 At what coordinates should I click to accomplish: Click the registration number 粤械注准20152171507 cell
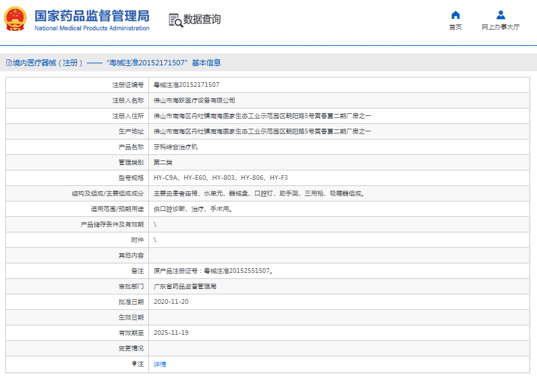click(186, 85)
